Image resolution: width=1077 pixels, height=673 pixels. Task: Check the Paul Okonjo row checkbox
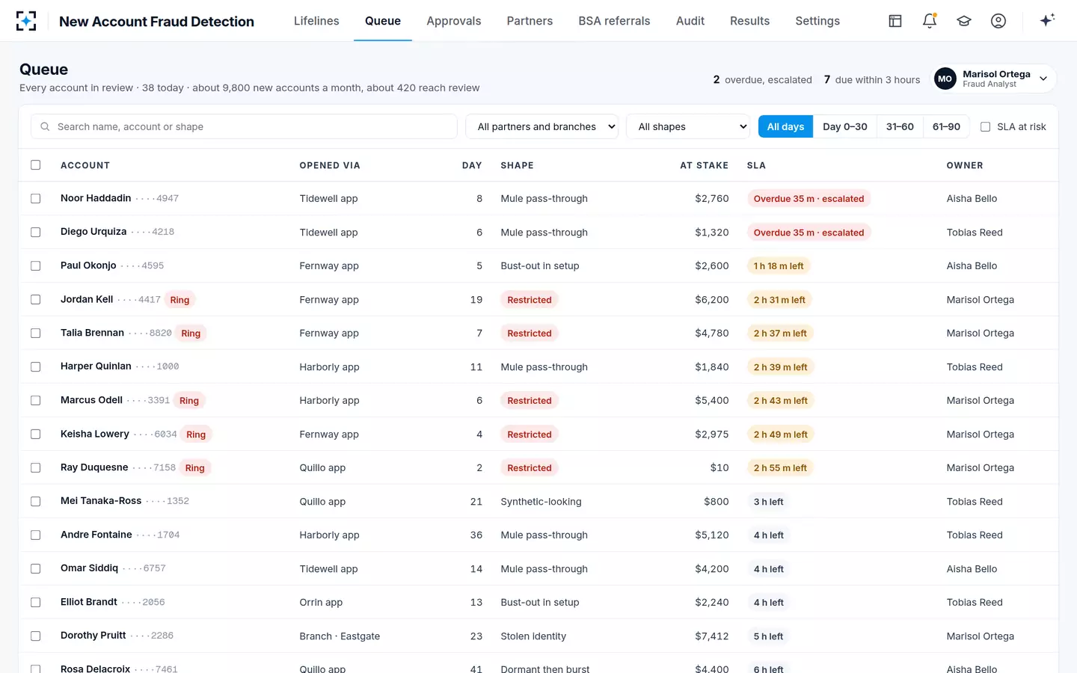[35, 265]
